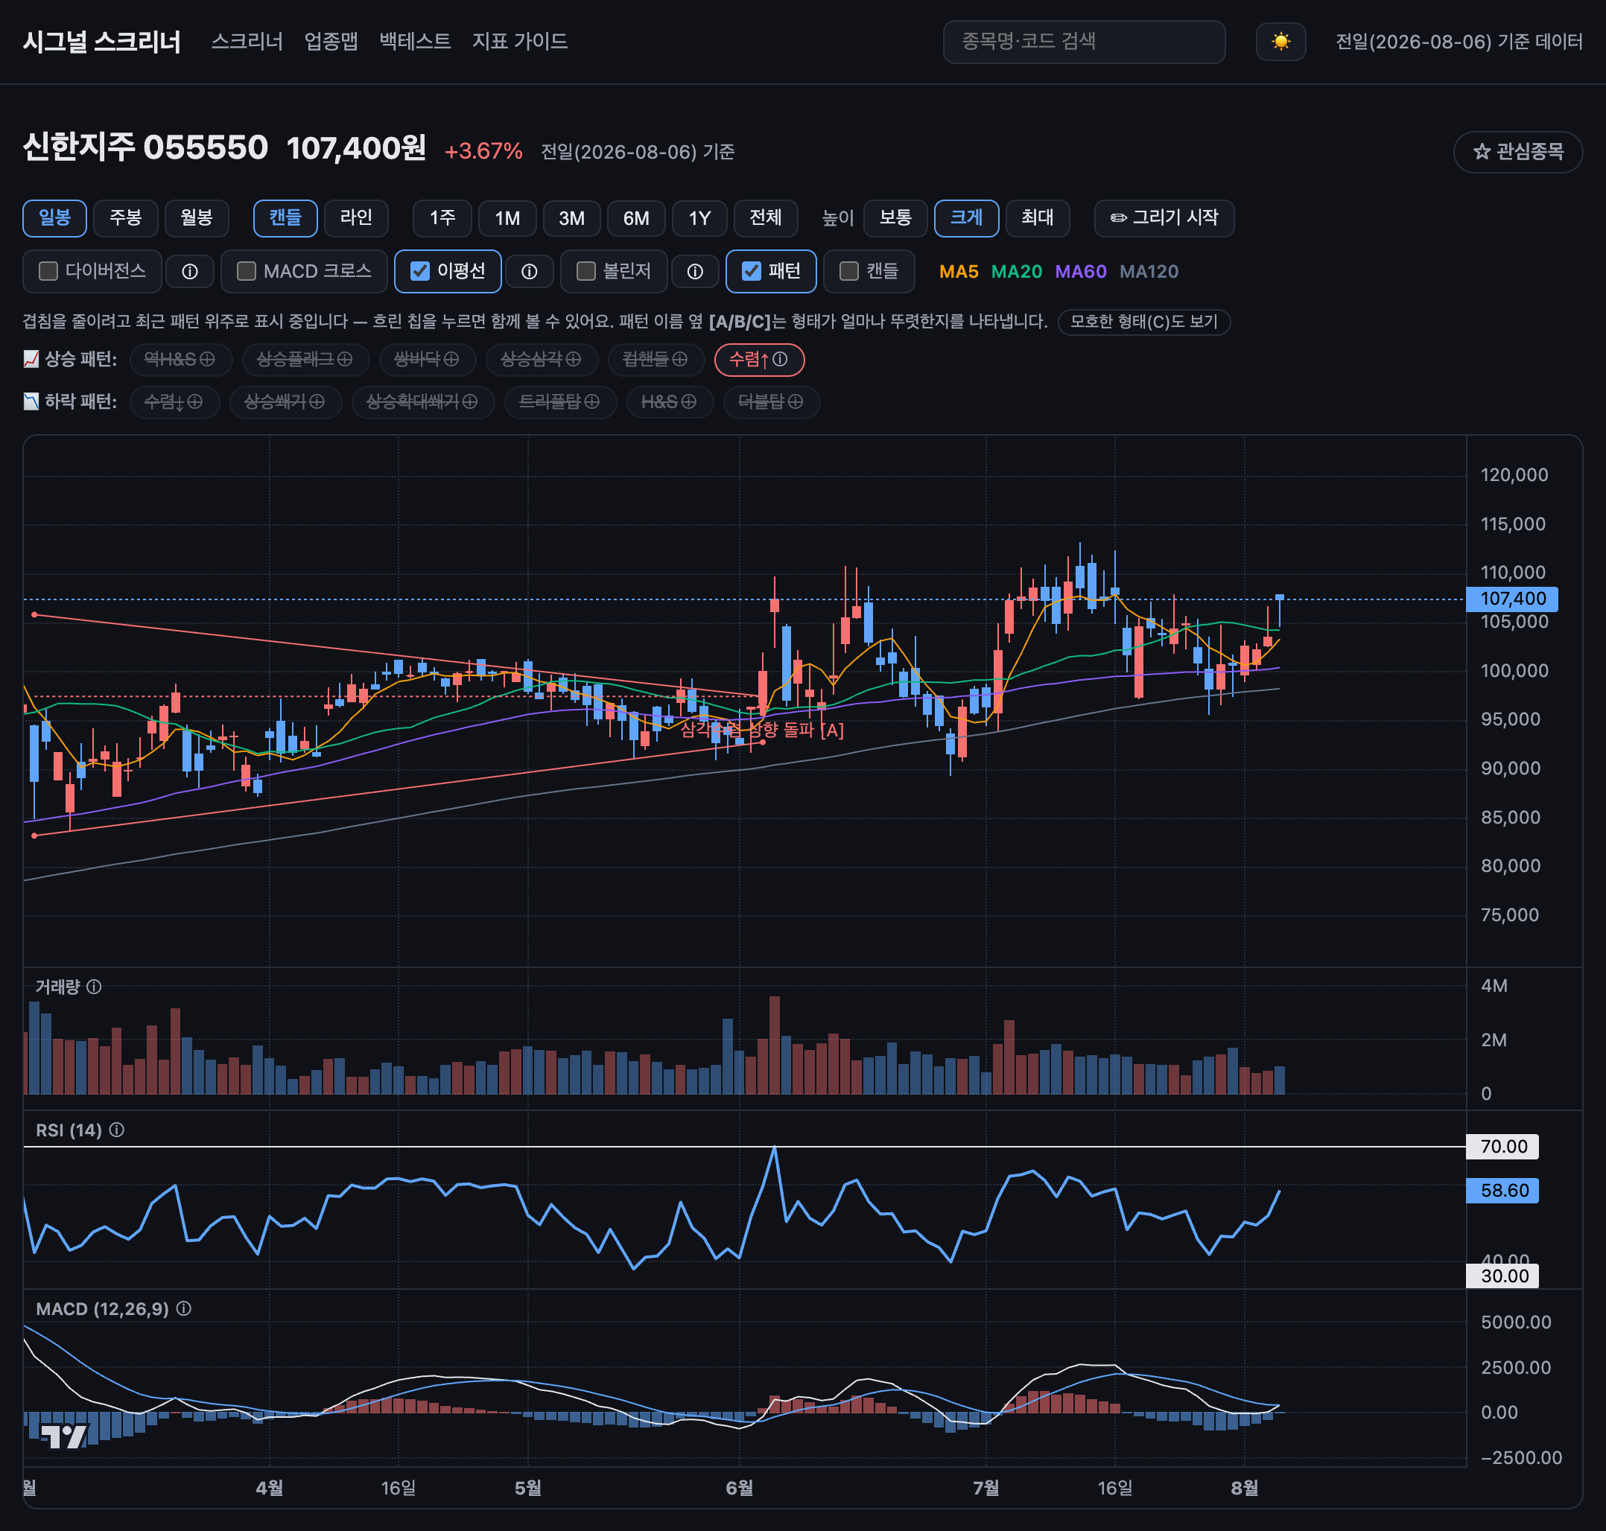The image size is (1606, 1531).
Task: Enable the MACD 크로스 checkbox
Action: coord(246,271)
